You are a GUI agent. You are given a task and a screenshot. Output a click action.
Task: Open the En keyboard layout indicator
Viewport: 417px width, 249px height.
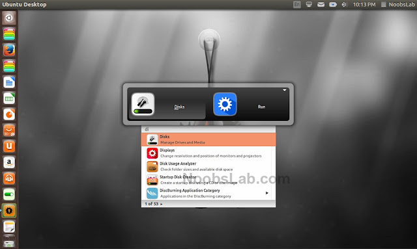297,5
